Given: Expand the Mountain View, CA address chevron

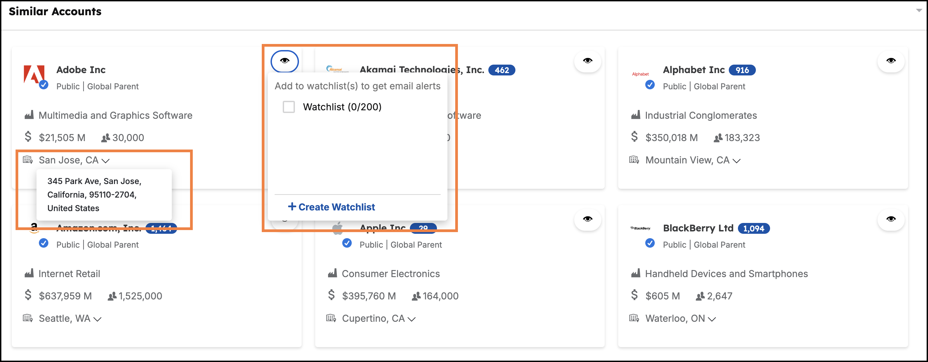Looking at the screenshot, I should [x=736, y=161].
